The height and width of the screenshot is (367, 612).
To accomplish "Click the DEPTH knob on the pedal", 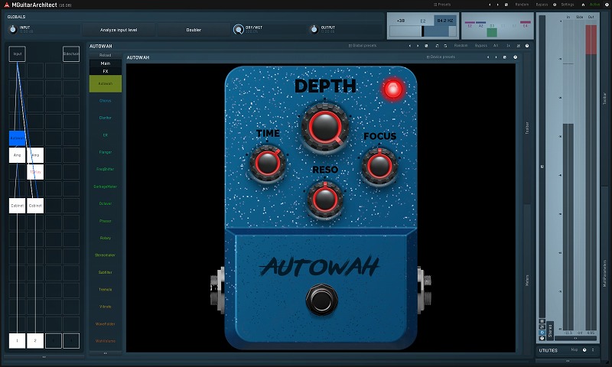I will point(324,124).
